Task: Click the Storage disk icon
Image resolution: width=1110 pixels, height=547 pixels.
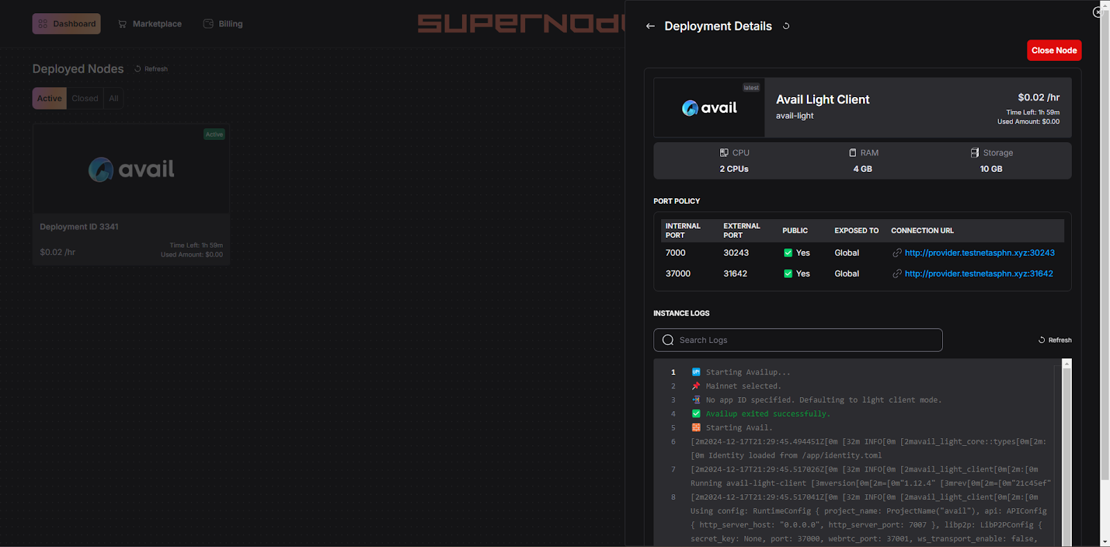Action: [x=975, y=153]
